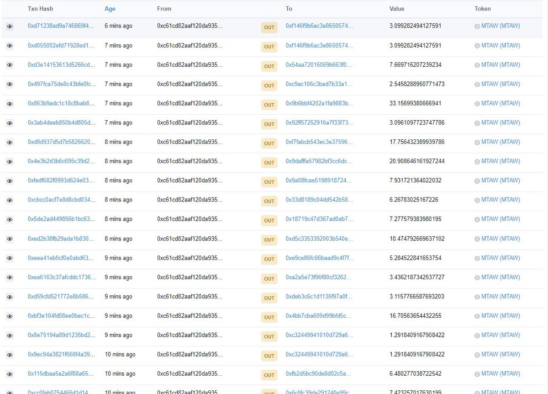
Task: Click eye icon for 0x4e3b2d3b6c695c39d2 row
Action: 10,162
